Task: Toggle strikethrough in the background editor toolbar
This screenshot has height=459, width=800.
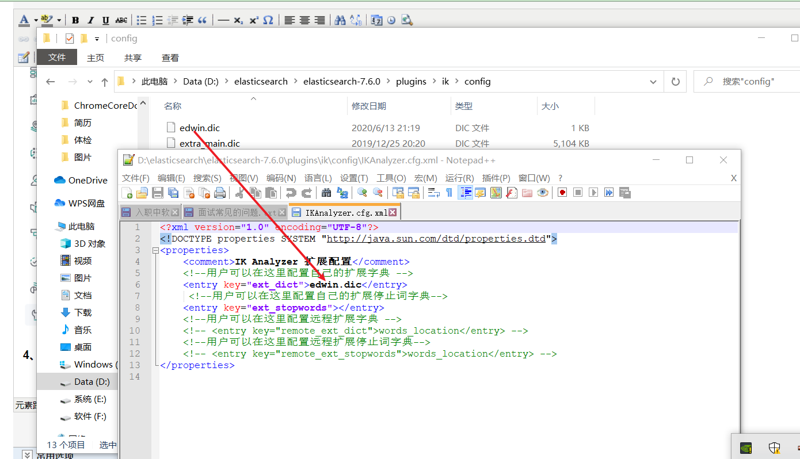Action: (121, 20)
